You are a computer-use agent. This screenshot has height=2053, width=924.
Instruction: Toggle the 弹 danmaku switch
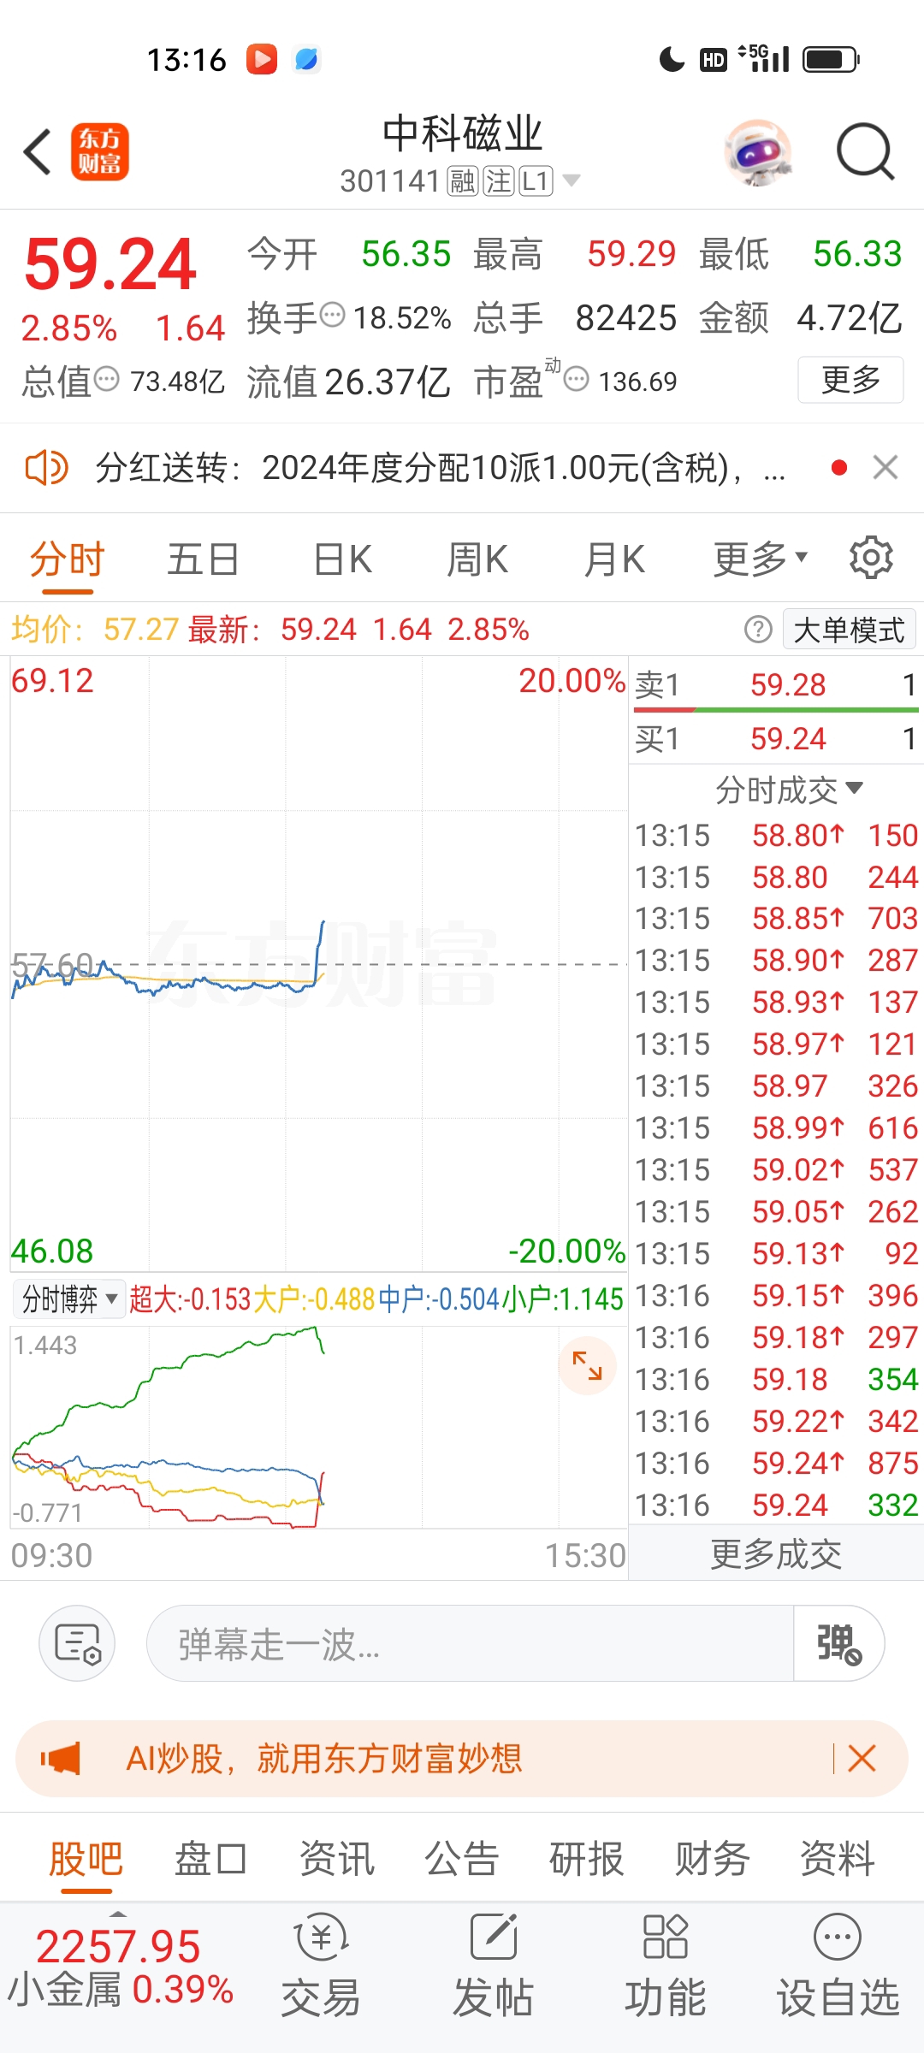(838, 1643)
